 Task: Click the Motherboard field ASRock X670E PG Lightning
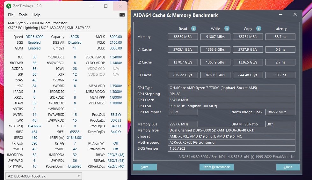click(232, 142)
